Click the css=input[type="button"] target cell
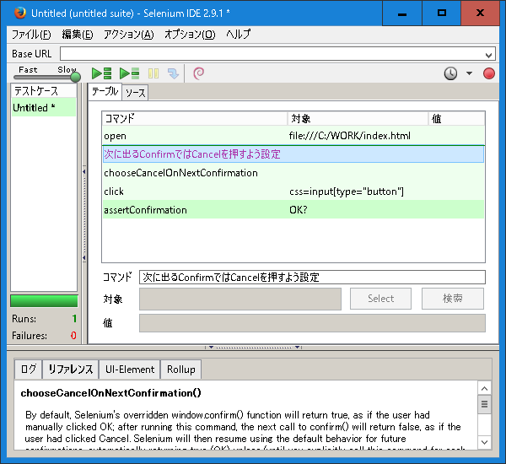Viewport: 506px width, 464px height. (x=347, y=192)
